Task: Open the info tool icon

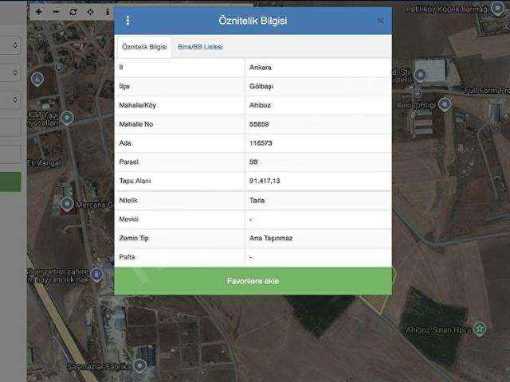Action: click(x=108, y=12)
